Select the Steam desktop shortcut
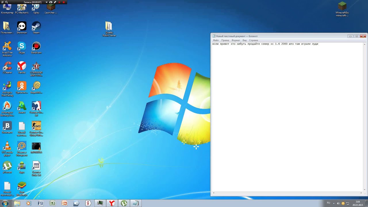This screenshot has width=368, height=207. 36,28
